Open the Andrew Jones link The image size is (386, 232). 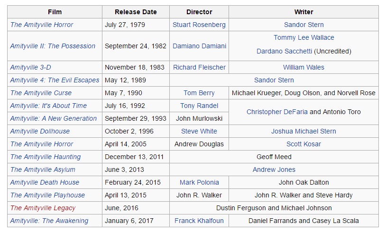click(x=274, y=170)
